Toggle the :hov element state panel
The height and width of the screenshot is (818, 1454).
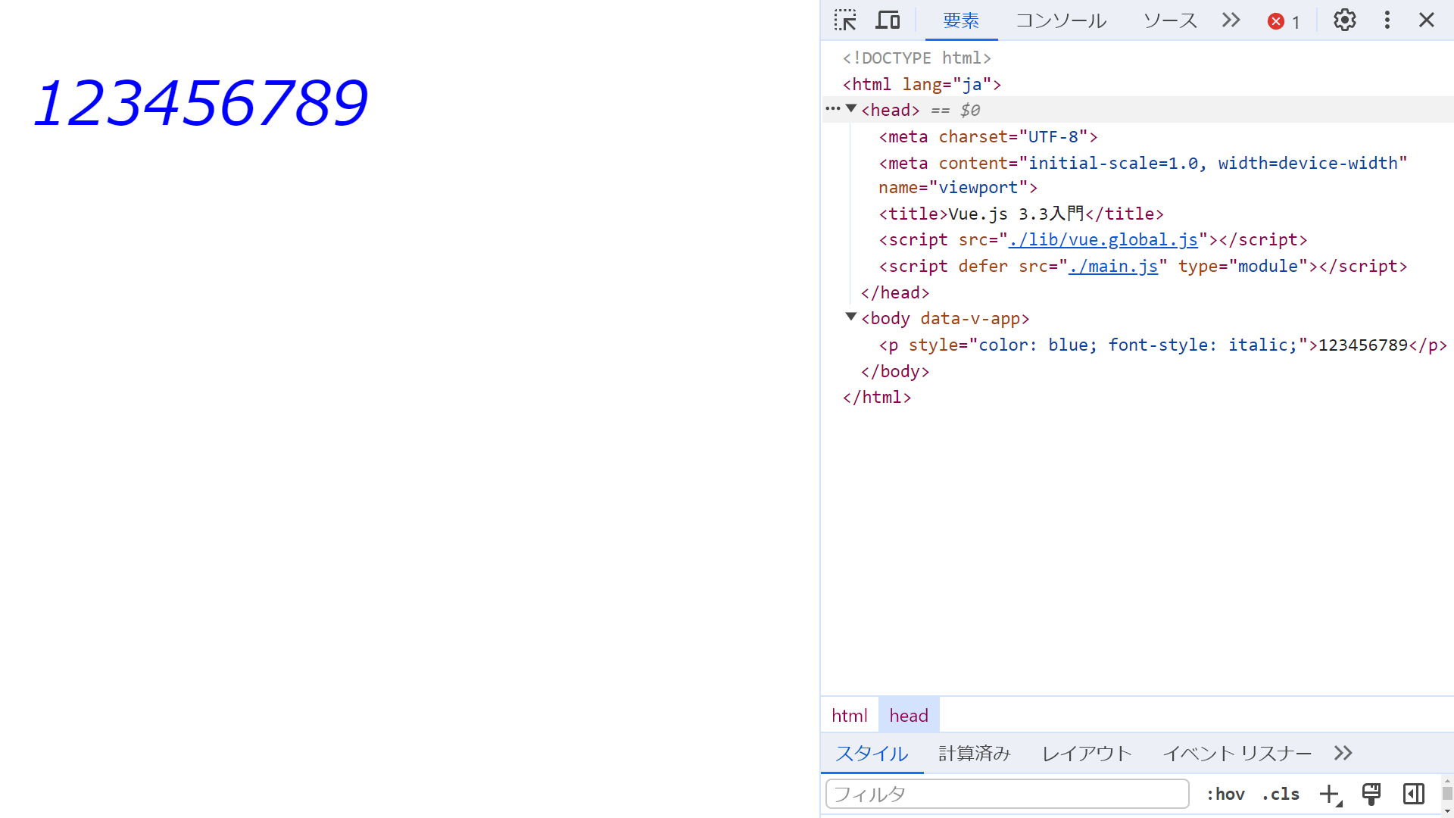(x=1225, y=794)
